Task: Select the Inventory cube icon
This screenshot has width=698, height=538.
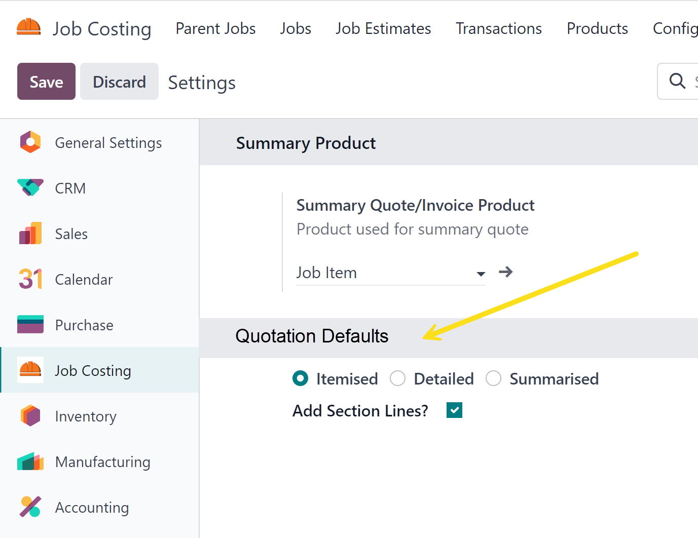Action: point(30,416)
